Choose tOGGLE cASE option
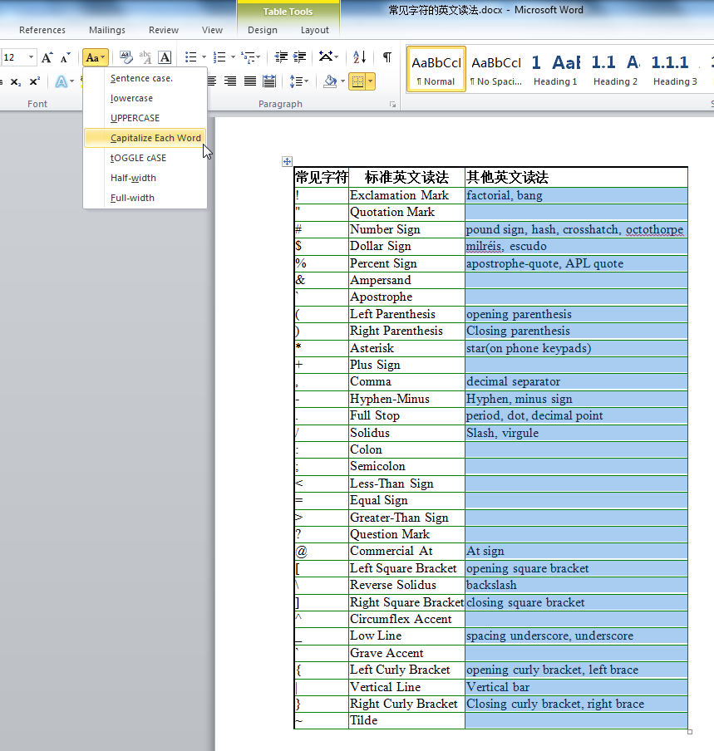Viewport: 714px width, 751px height. coord(145,158)
